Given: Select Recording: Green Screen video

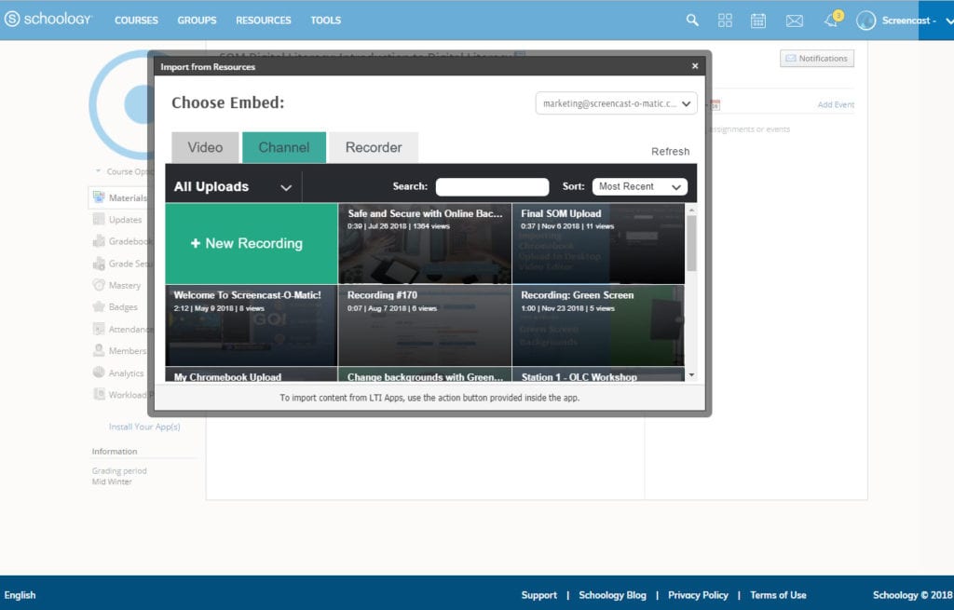Looking at the screenshot, I should [x=599, y=325].
